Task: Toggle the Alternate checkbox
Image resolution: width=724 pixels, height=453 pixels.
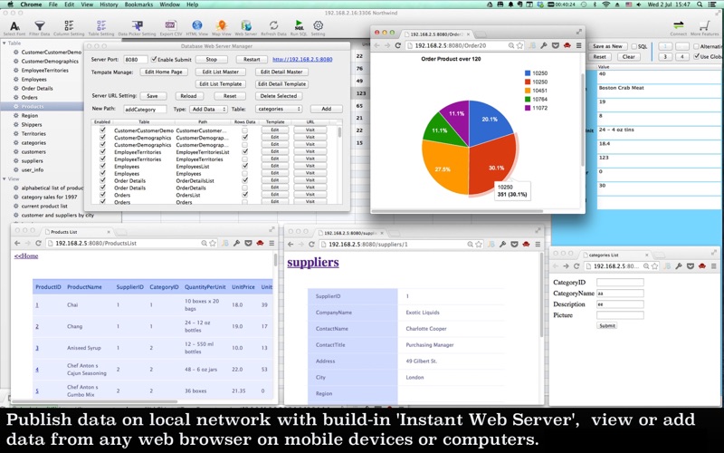Action: click(696, 46)
